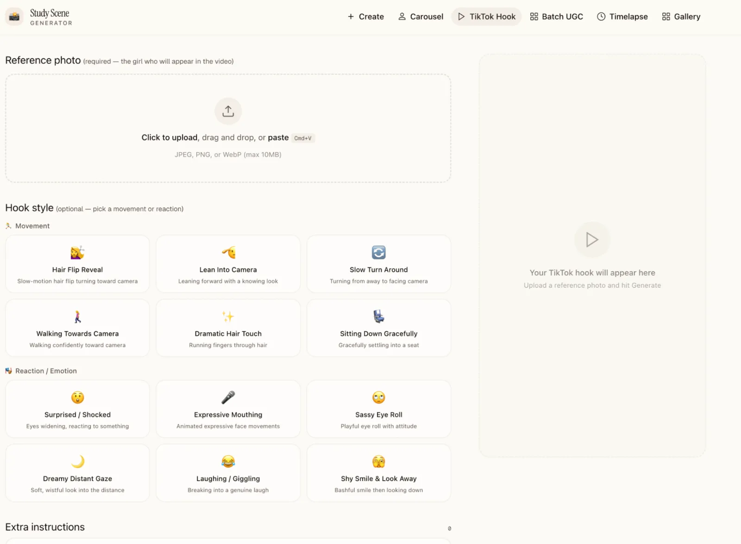Click the 'Hook style' heading

tap(29, 208)
